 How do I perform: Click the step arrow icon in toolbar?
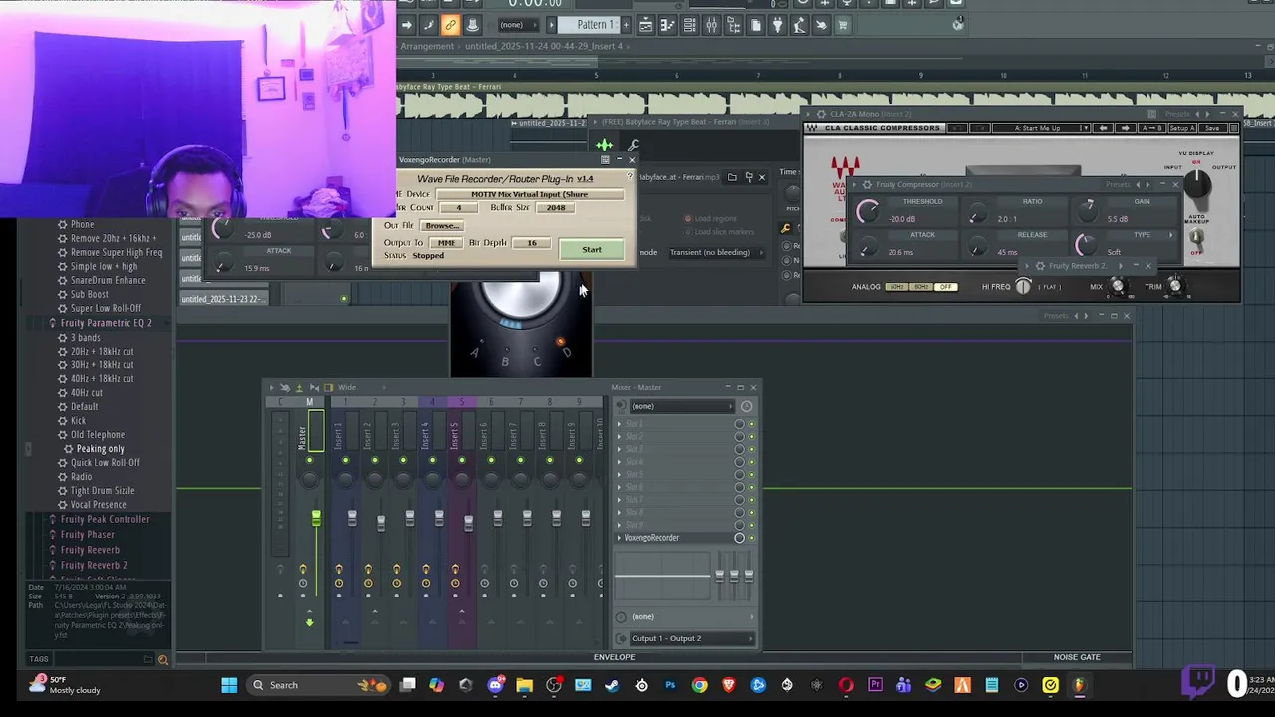[407, 25]
